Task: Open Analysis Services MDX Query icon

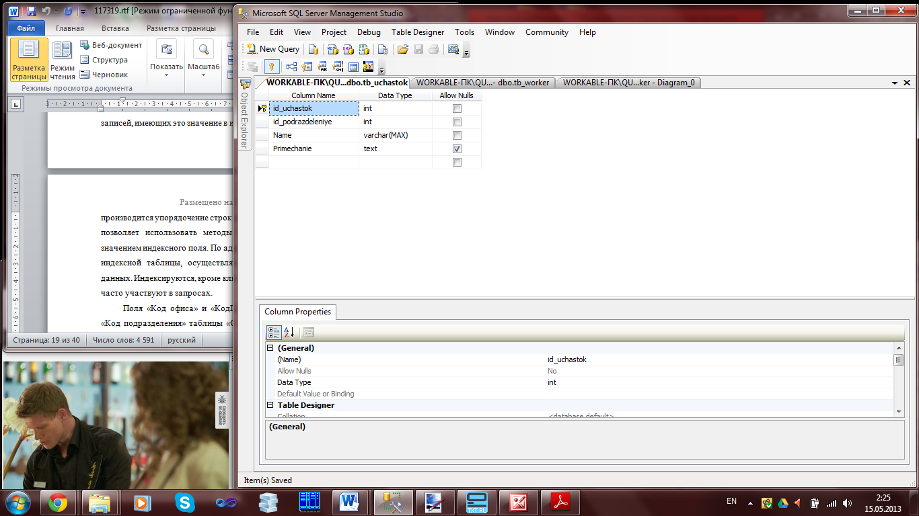Action: click(332, 49)
